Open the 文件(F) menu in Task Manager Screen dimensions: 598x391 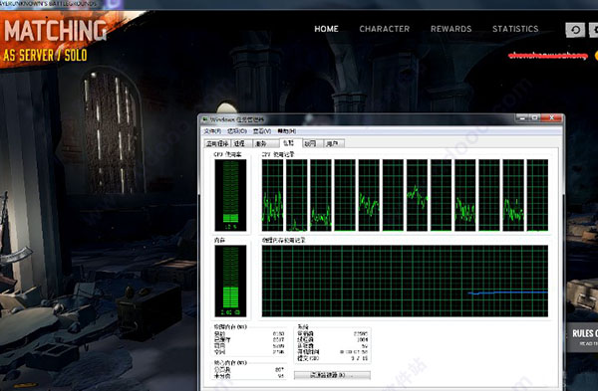(212, 131)
